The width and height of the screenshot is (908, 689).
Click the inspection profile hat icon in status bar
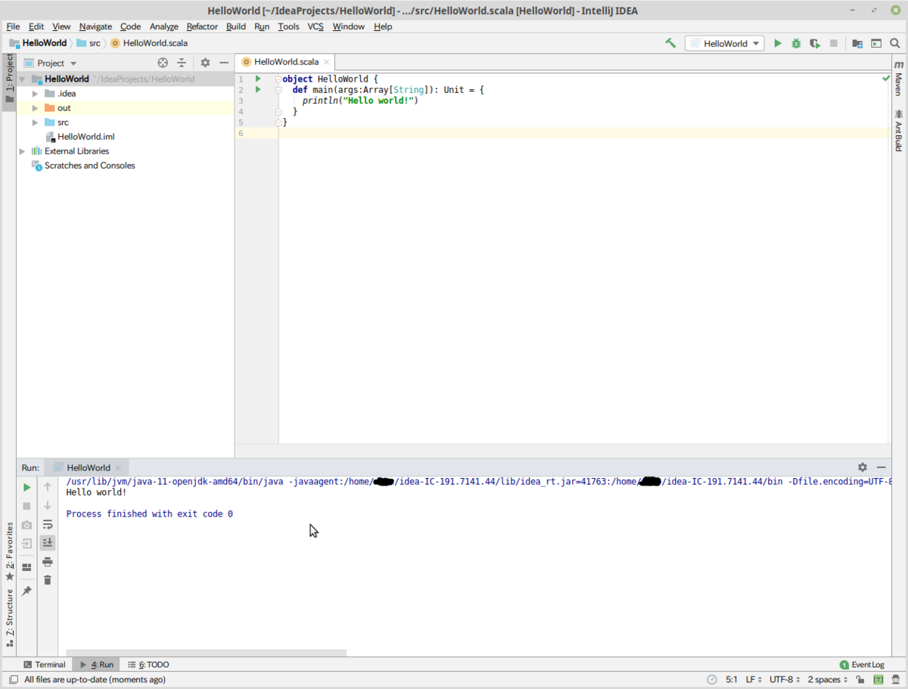[x=895, y=679]
